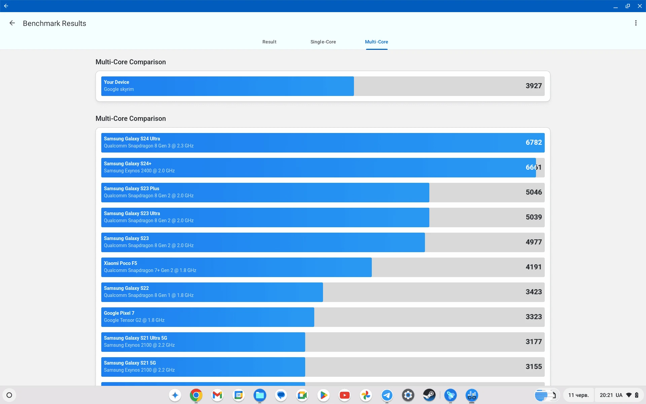This screenshot has width=646, height=404.
Task: Click the upper Multi-Core Comparison heading
Action: pos(131,62)
